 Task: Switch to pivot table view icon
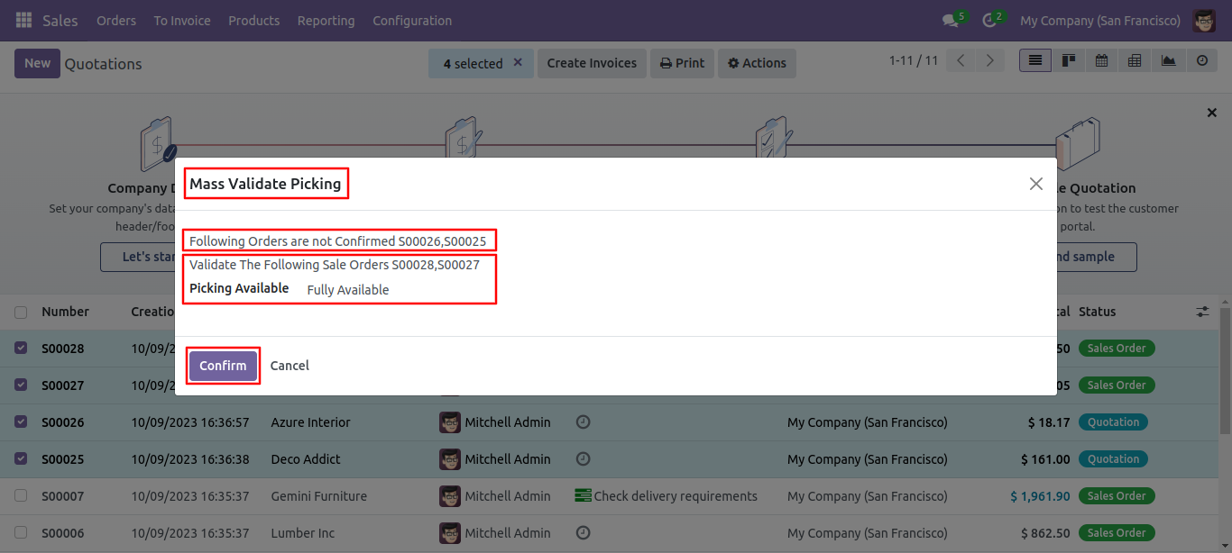[1135, 60]
